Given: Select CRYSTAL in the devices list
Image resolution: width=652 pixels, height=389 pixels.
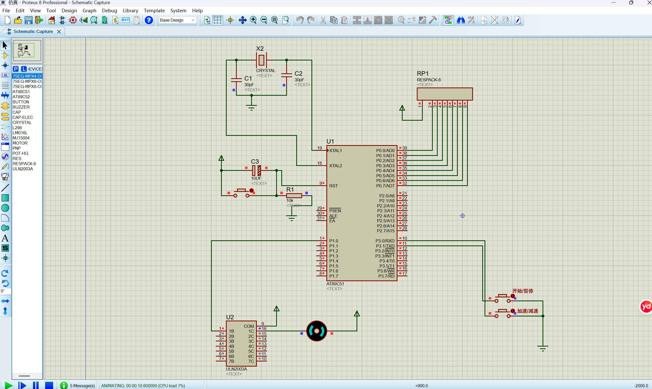Looking at the screenshot, I should point(22,122).
